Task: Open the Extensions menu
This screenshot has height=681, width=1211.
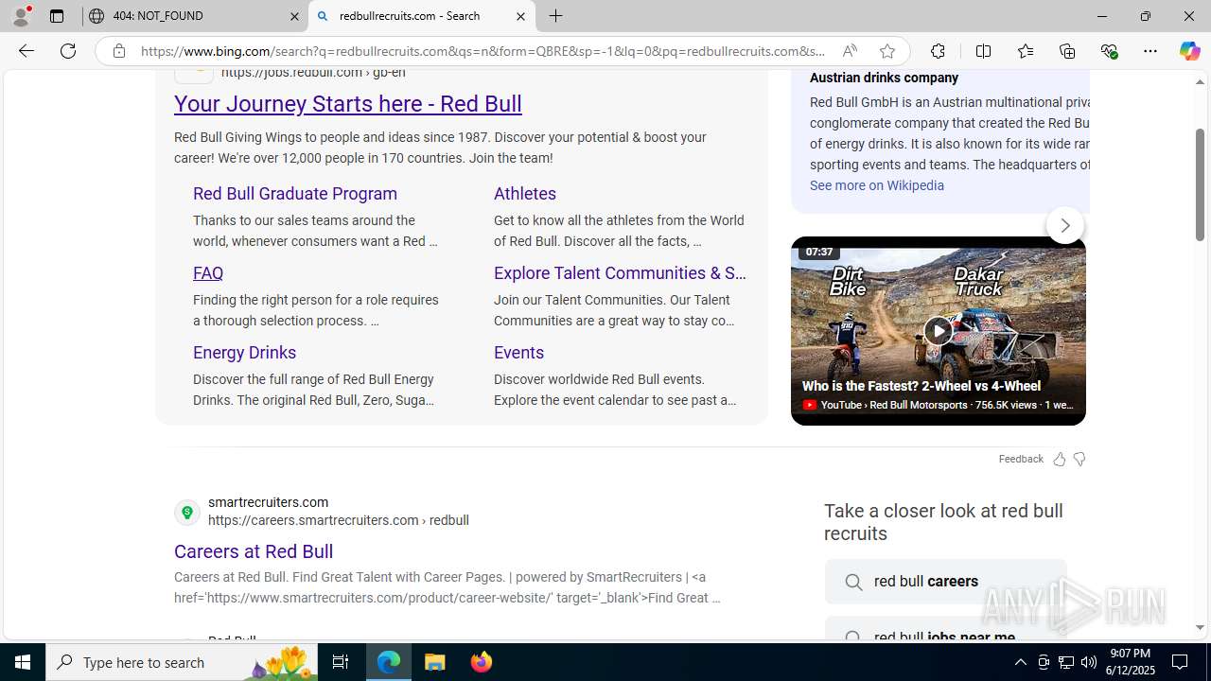Action: click(938, 51)
